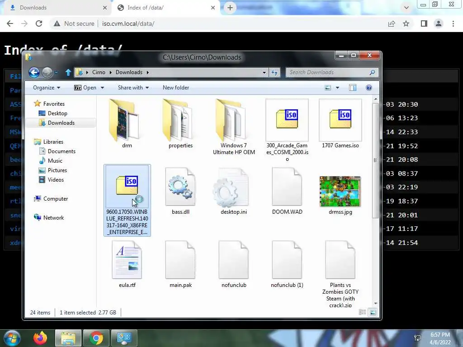463x347 pixels.
Task: Open Pictures library in navigation pane
Action: click(57, 170)
